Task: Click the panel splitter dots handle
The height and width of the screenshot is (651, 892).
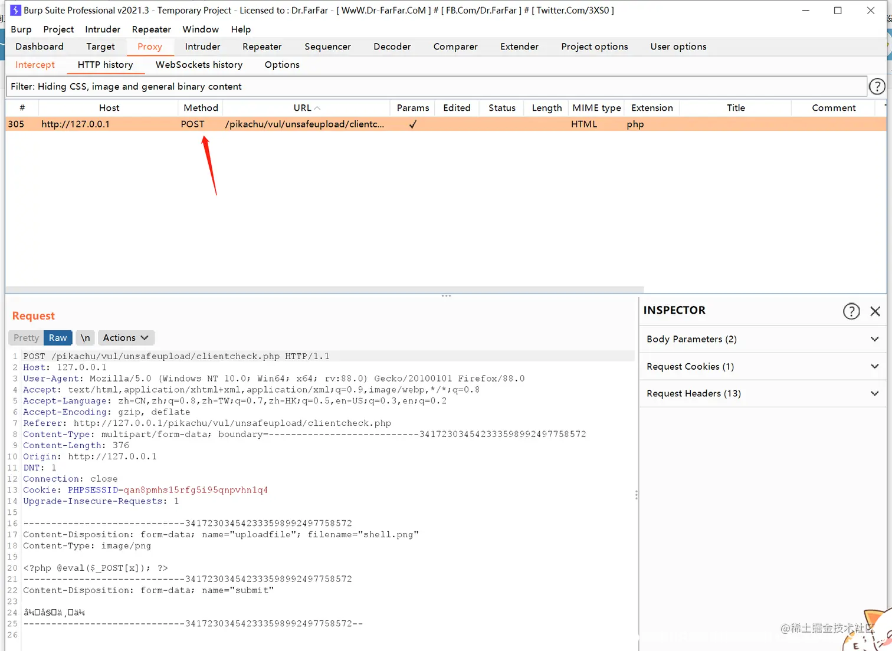Action: click(x=446, y=295)
